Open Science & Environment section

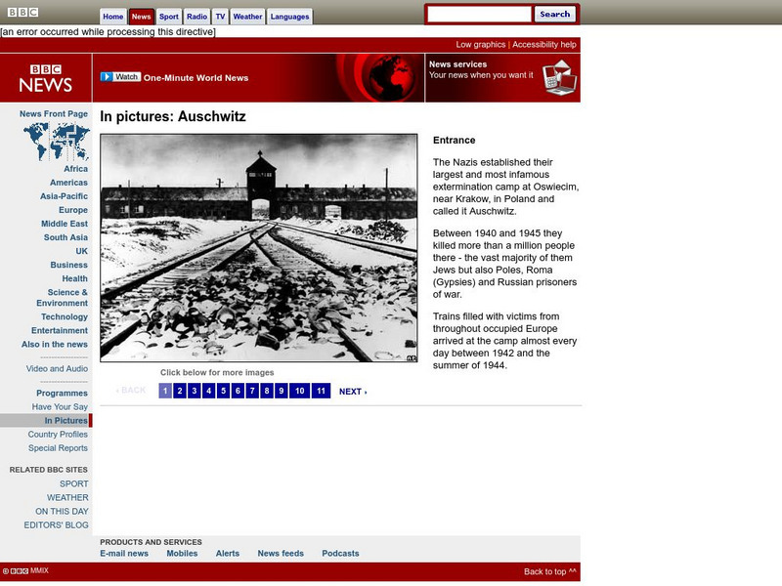(62, 298)
